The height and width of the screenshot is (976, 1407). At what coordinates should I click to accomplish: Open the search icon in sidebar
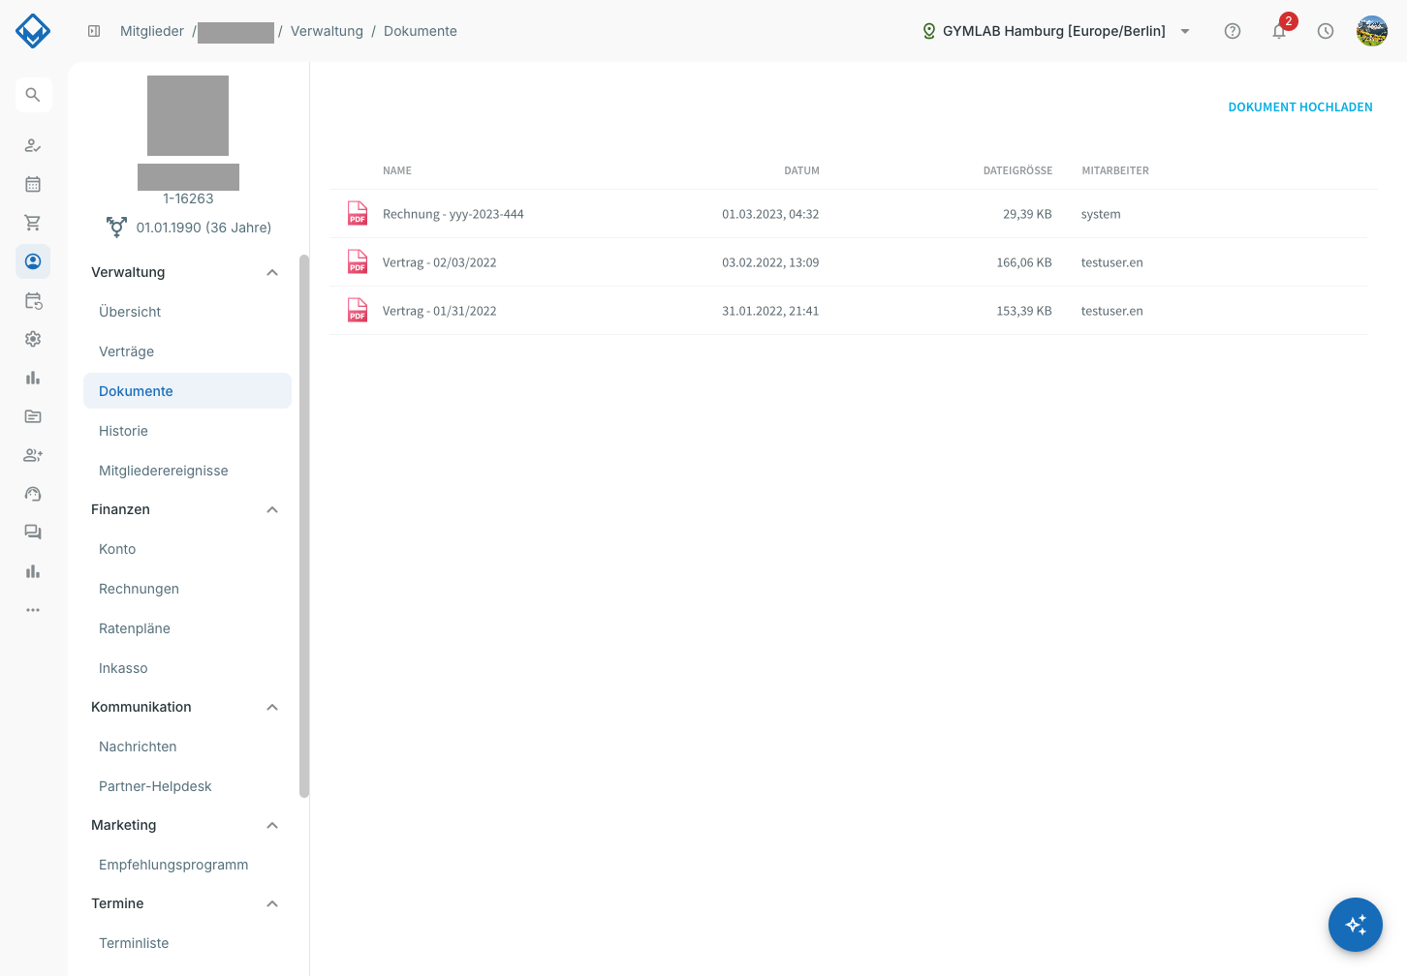(33, 95)
